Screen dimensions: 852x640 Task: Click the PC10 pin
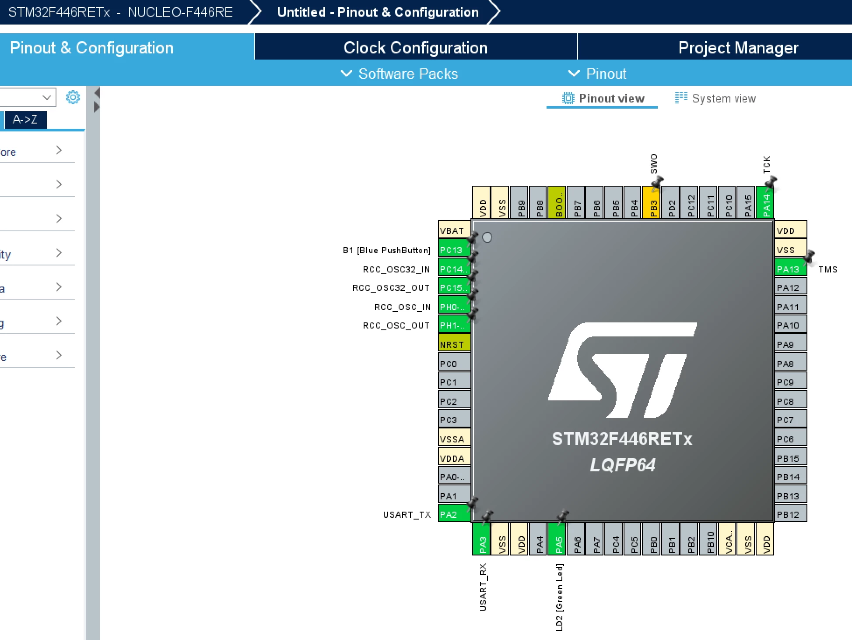pos(727,202)
